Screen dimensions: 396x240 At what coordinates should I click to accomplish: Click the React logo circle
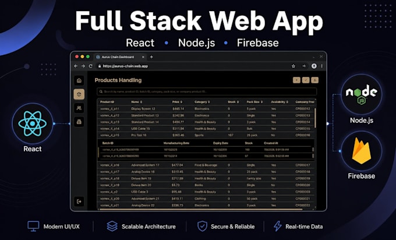(x=33, y=123)
